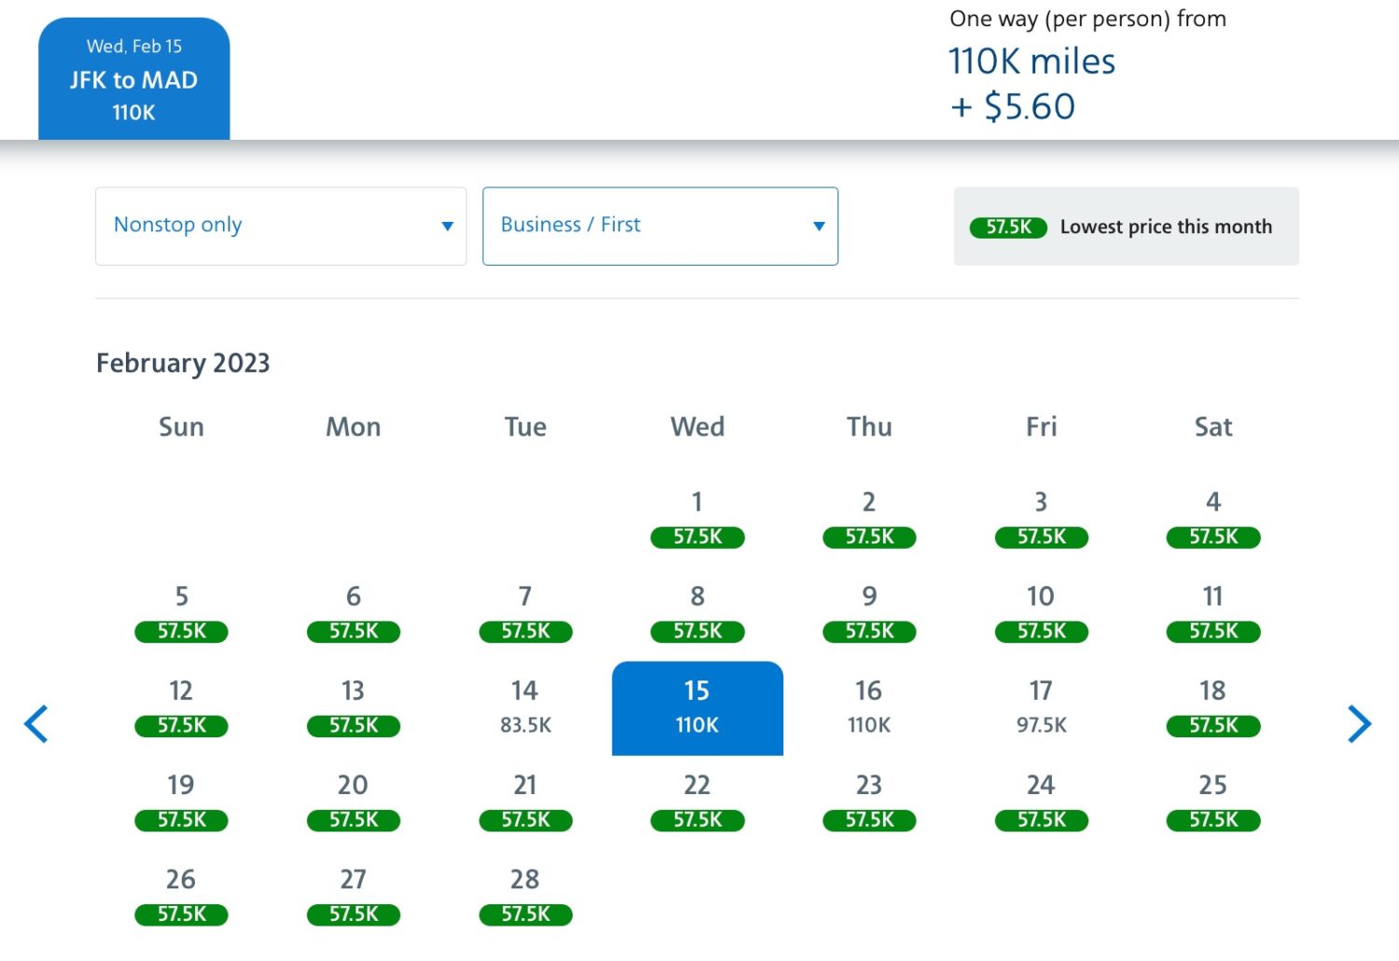This screenshot has width=1399, height=961.
Task: Pick Sunday February 26
Action: (x=181, y=896)
